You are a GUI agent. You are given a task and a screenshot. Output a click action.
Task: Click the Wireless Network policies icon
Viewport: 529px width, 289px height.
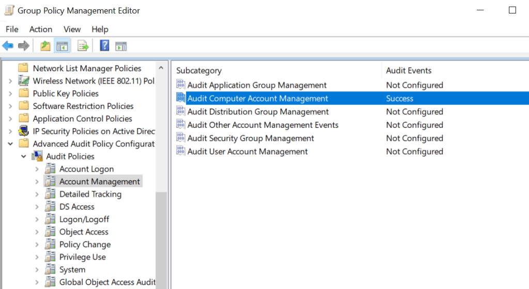tap(24, 81)
